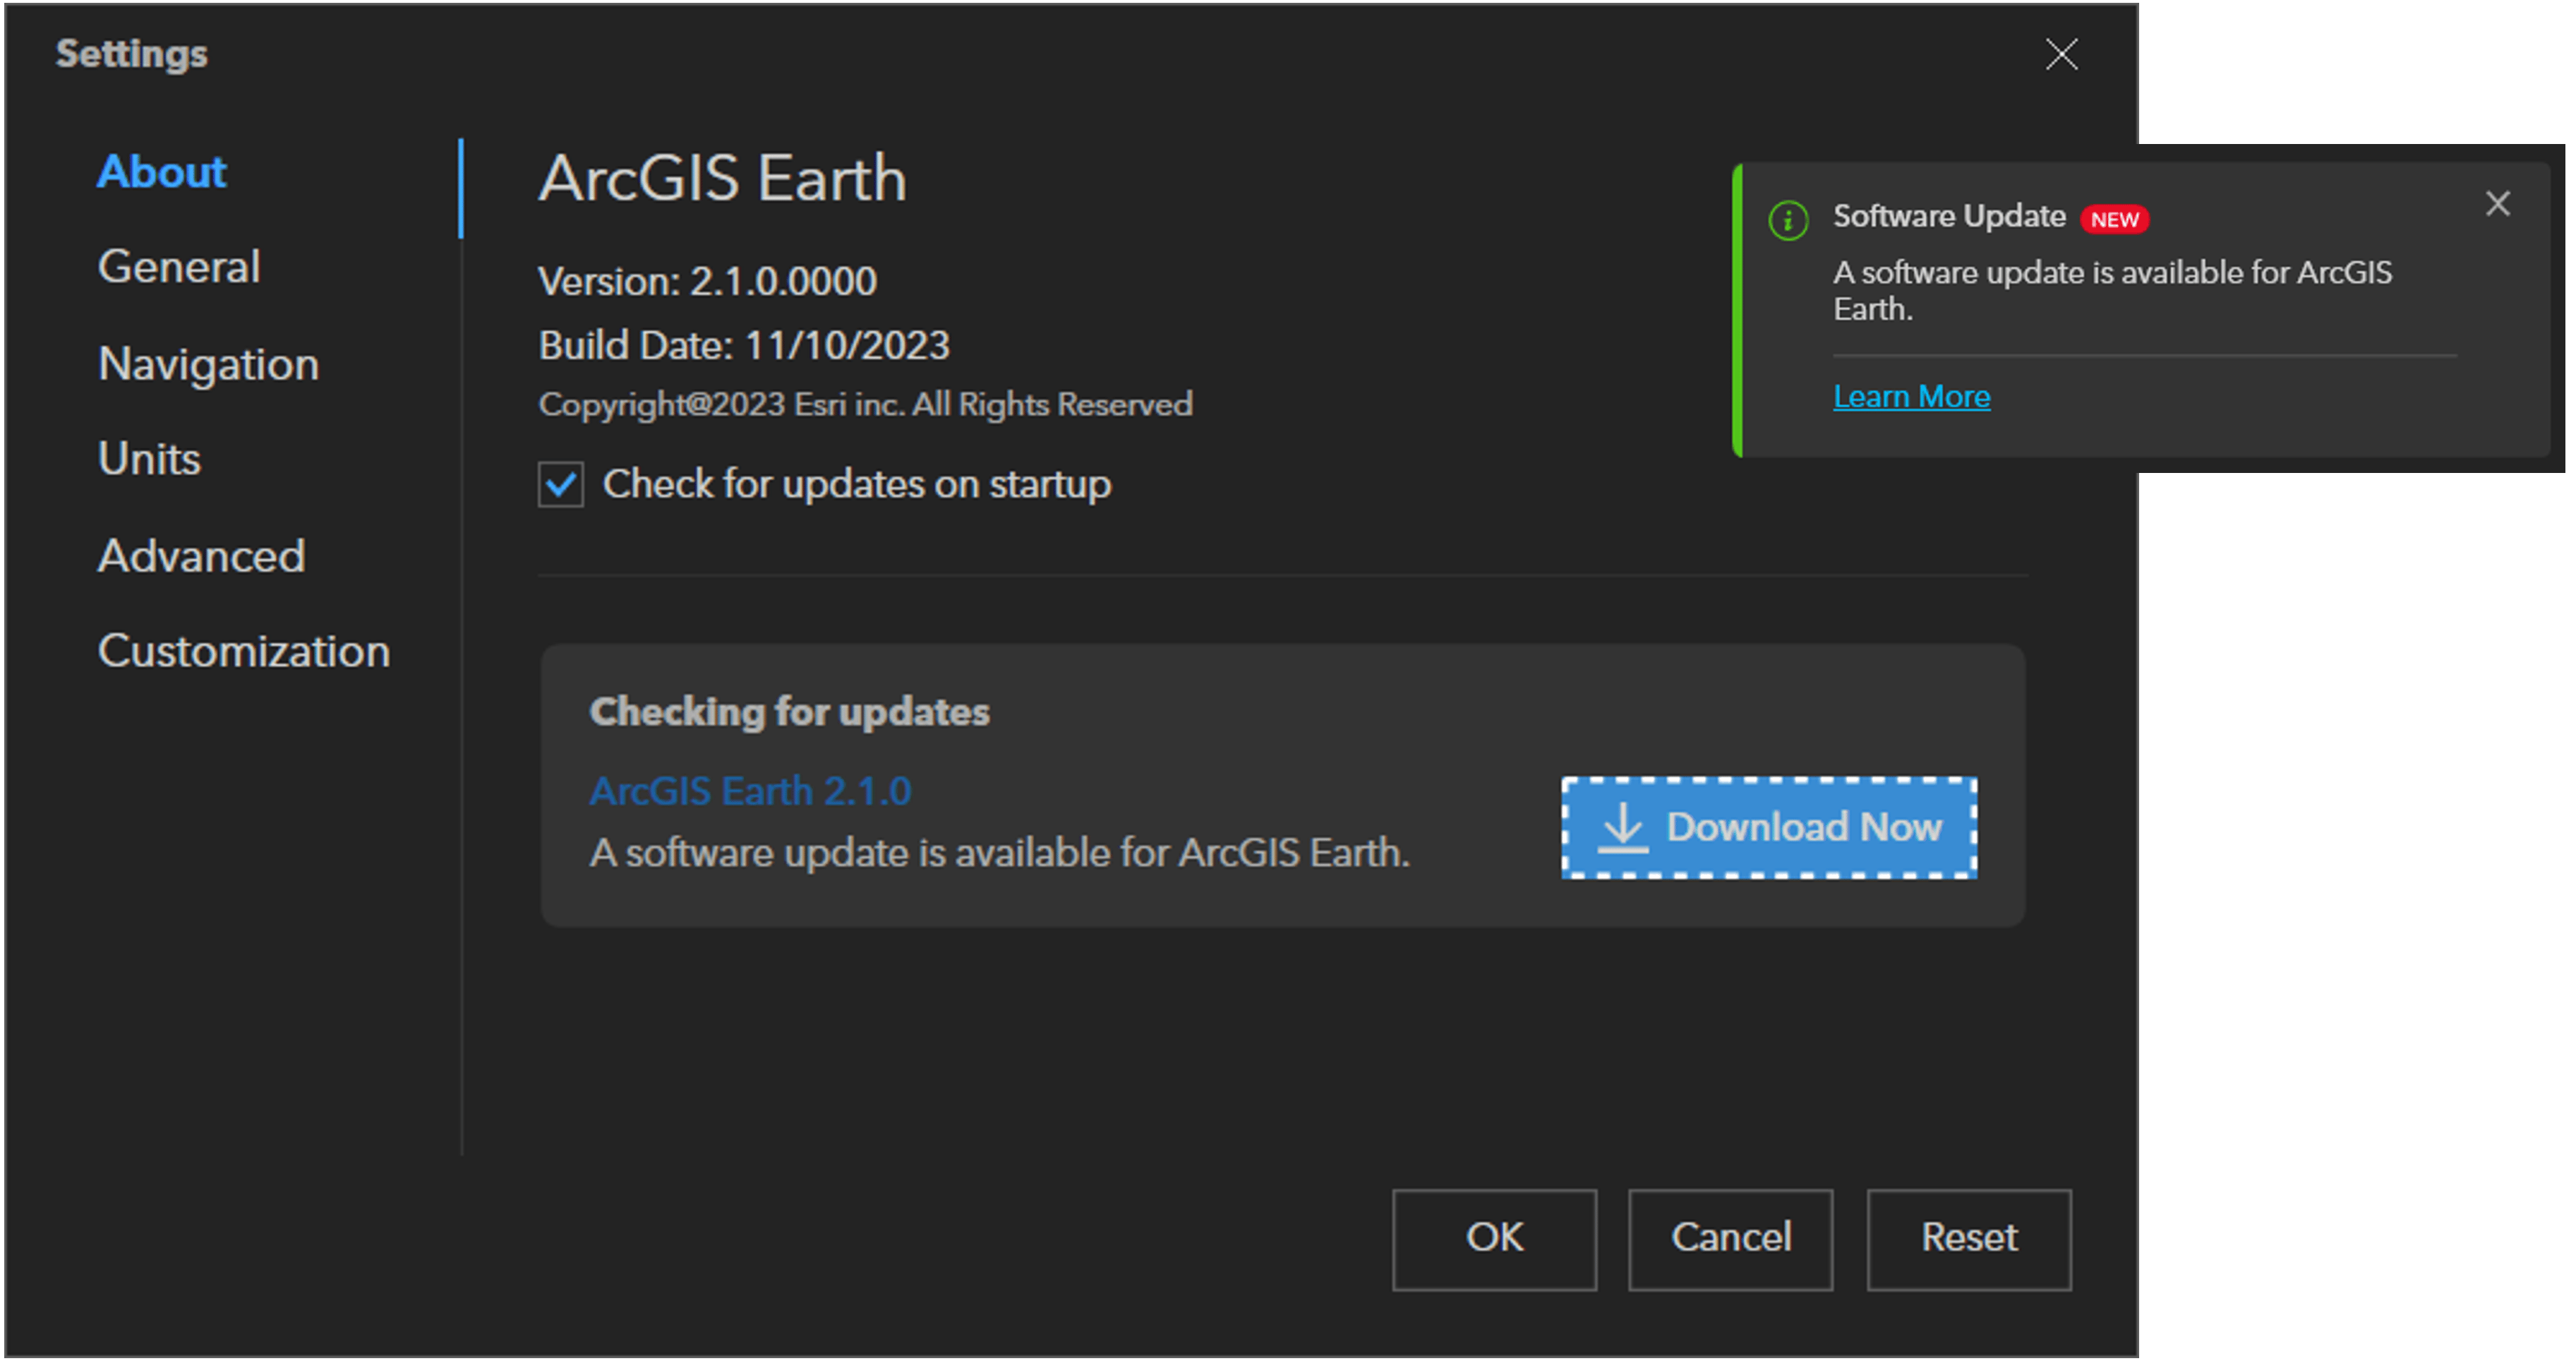The height and width of the screenshot is (1361, 2576).
Task: Go to the Advanced settings tab
Action: 201,556
